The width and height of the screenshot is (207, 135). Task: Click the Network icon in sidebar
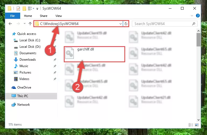[14, 105]
